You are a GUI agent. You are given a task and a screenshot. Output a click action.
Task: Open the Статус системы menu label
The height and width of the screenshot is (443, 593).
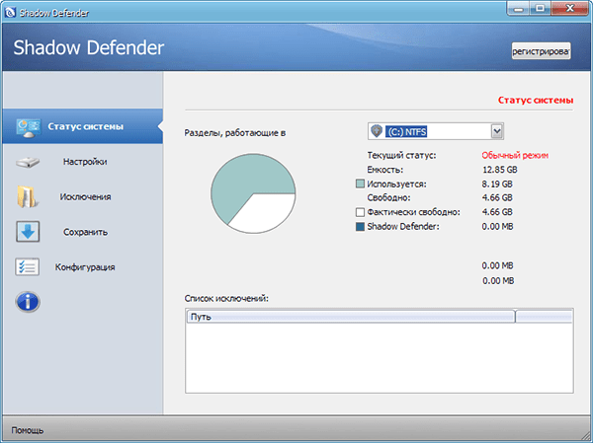pyautogui.click(x=85, y=126)
